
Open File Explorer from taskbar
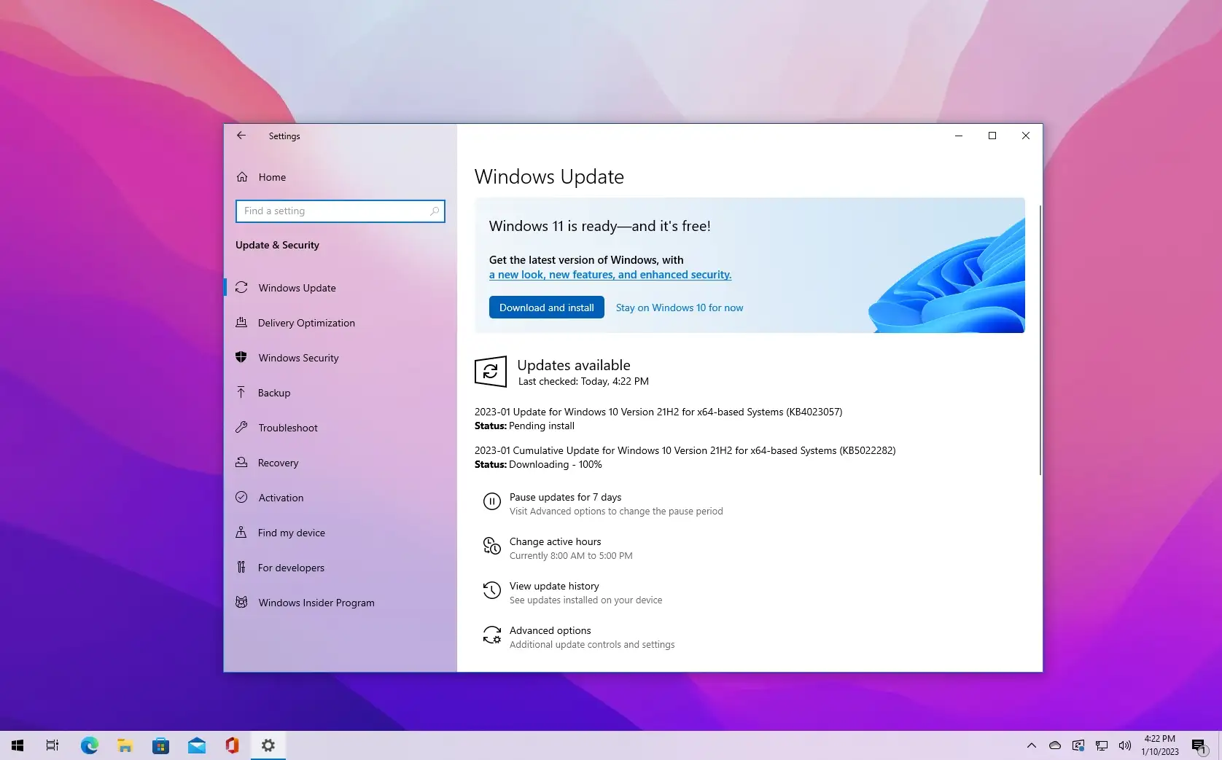125,745
